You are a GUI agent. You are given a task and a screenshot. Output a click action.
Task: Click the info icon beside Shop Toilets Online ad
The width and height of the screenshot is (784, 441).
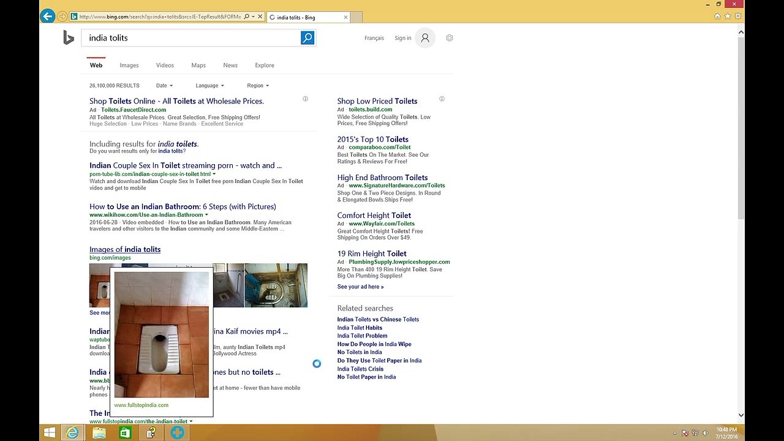[x=305, y=99]
